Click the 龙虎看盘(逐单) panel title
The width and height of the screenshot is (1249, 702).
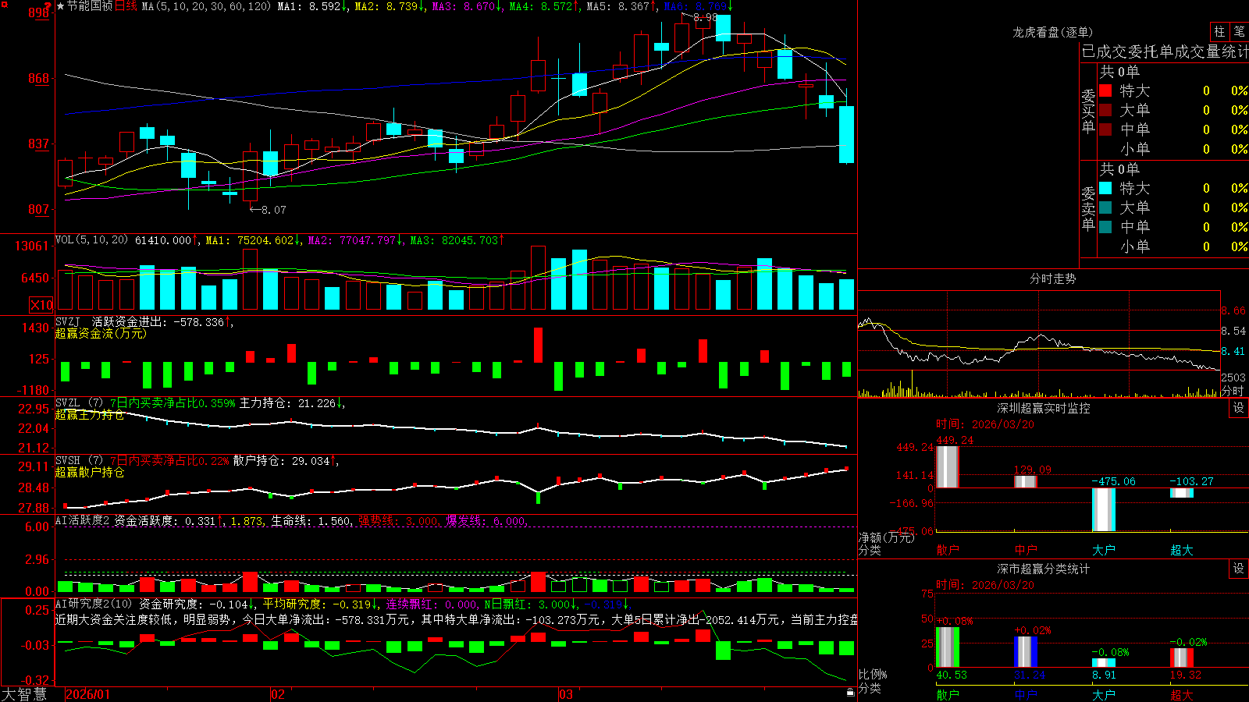click(1052, 32)
